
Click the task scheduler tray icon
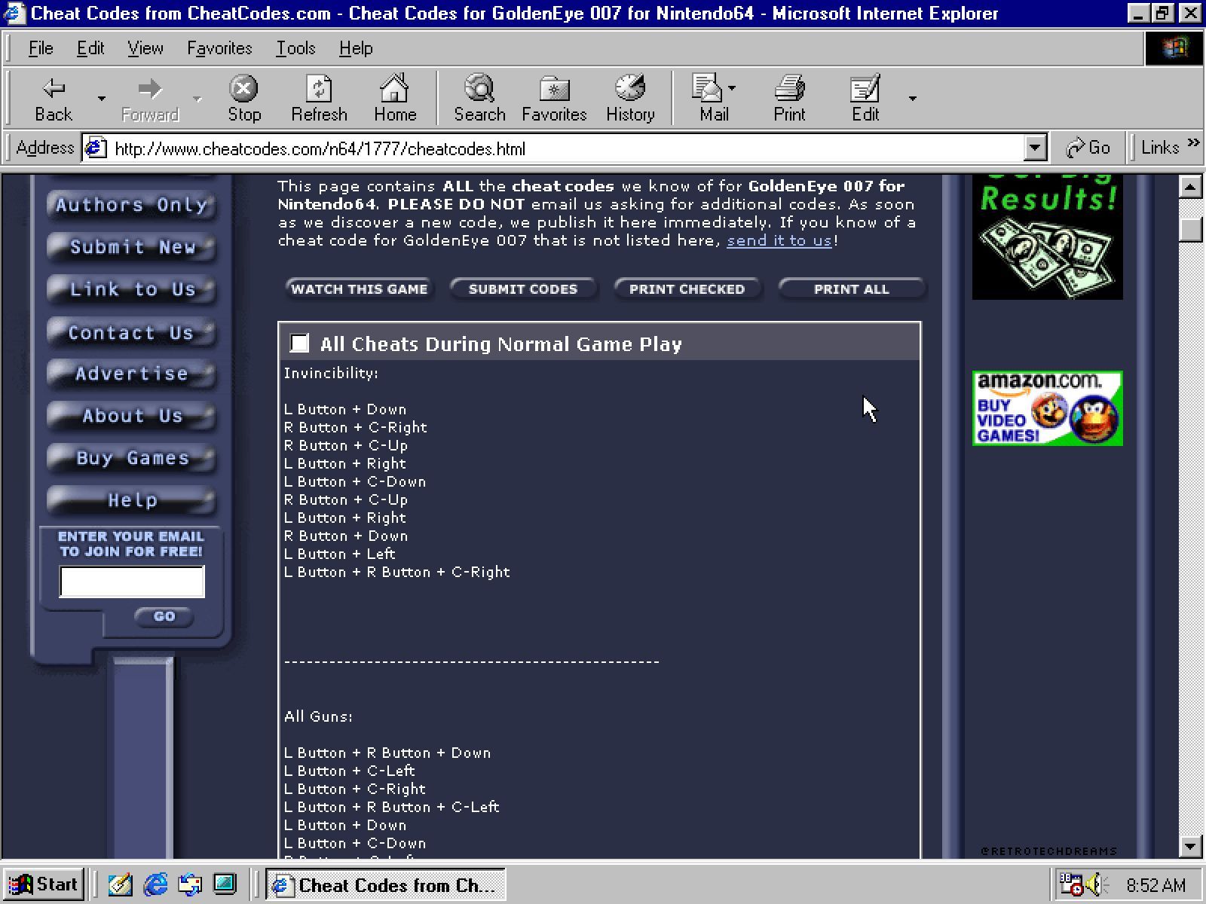point(1072,884)
